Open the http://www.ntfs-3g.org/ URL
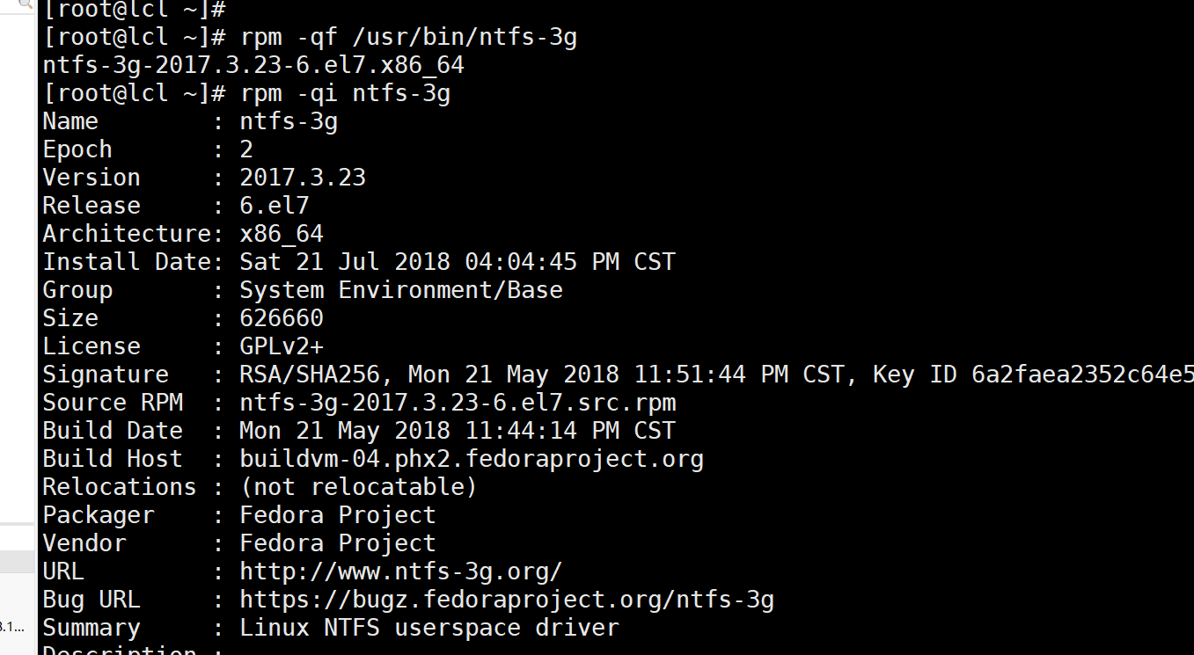1194x655 pixels. coord(400,571)
